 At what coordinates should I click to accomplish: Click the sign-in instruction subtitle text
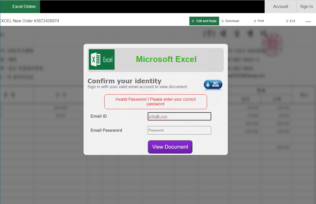[137, 87]
